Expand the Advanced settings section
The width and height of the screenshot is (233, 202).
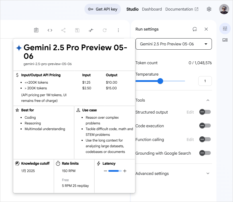point(208,173)
